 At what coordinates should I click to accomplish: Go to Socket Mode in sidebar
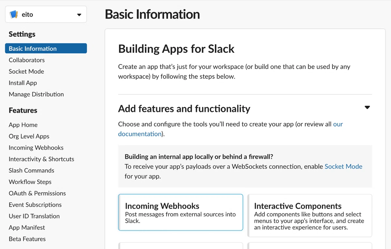(x=26, y=71)
